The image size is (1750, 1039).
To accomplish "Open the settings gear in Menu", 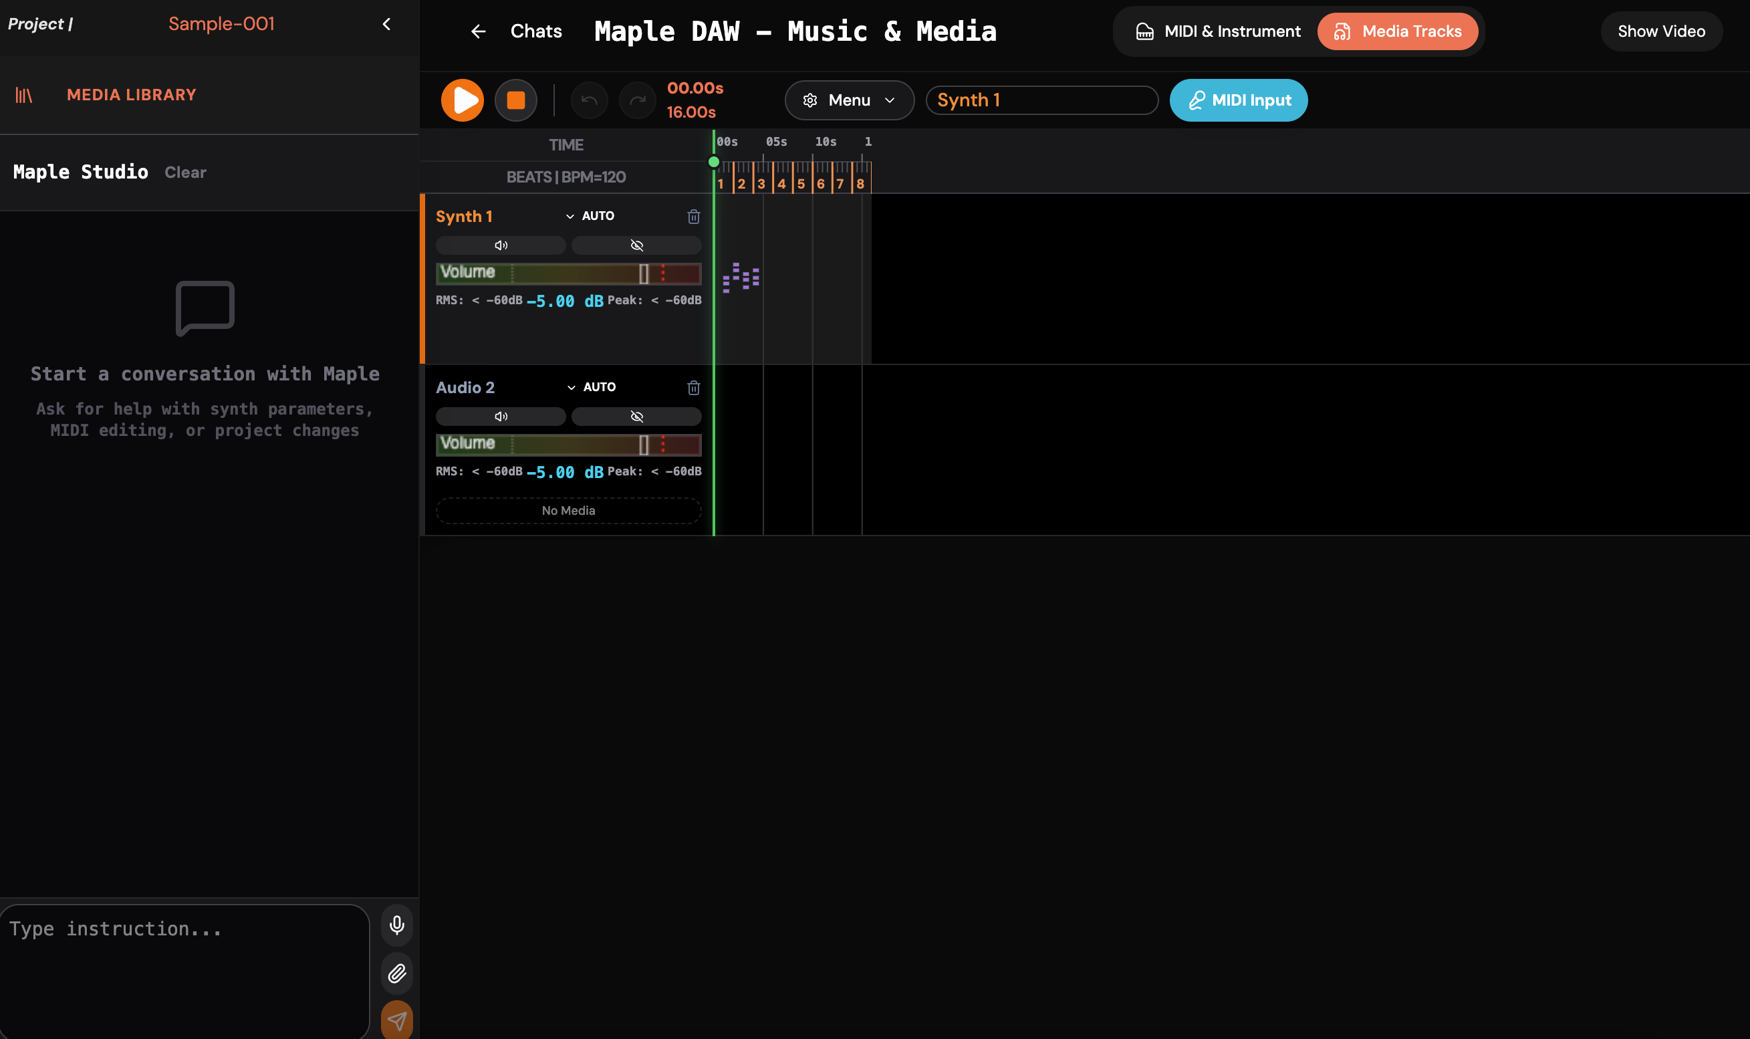I will coord(810,100).
